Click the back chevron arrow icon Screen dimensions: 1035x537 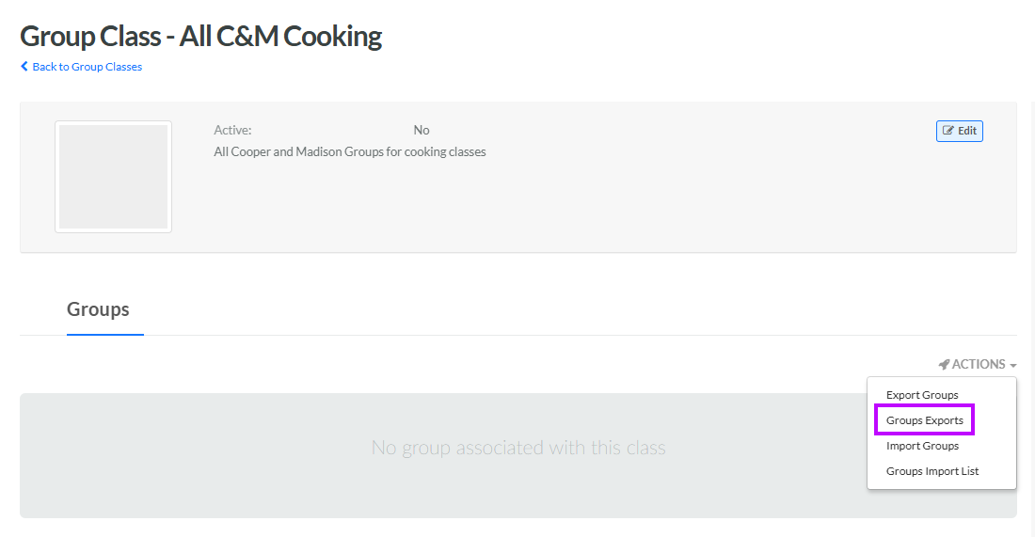pos(24,67)
